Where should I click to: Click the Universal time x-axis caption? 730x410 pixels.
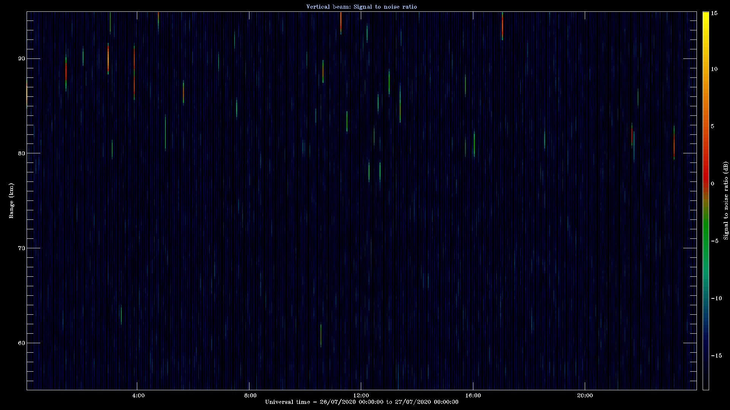point(362,402)
